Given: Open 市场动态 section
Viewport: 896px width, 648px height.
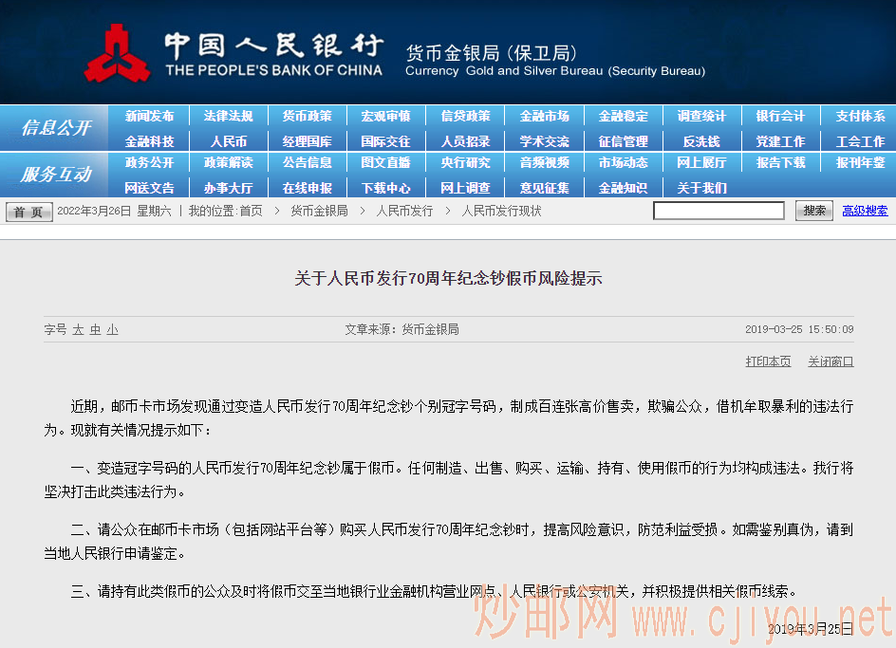Looking at the screenshot, I should click(x=623, y=162).
